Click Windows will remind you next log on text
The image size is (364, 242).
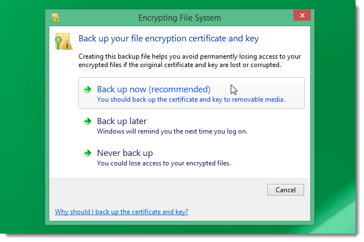(x=172, y=132)
